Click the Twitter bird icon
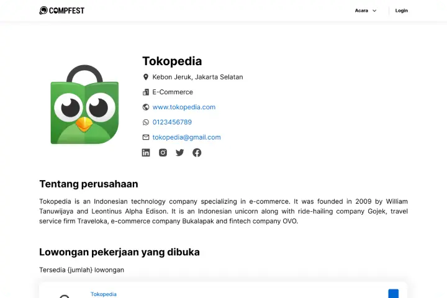 [x=180, y=153]
